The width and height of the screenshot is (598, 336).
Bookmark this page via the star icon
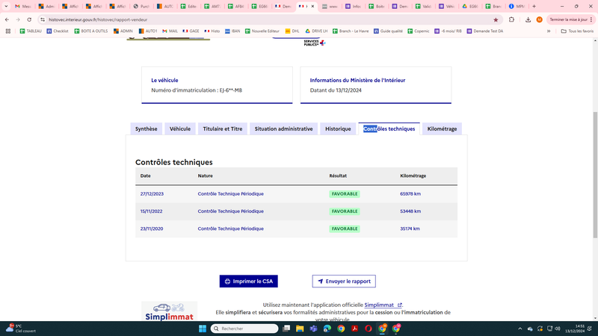[496, 20]
